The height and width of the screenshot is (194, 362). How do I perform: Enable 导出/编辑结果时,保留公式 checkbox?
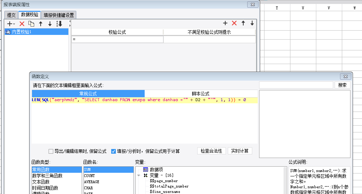click(x=51, y=151)
